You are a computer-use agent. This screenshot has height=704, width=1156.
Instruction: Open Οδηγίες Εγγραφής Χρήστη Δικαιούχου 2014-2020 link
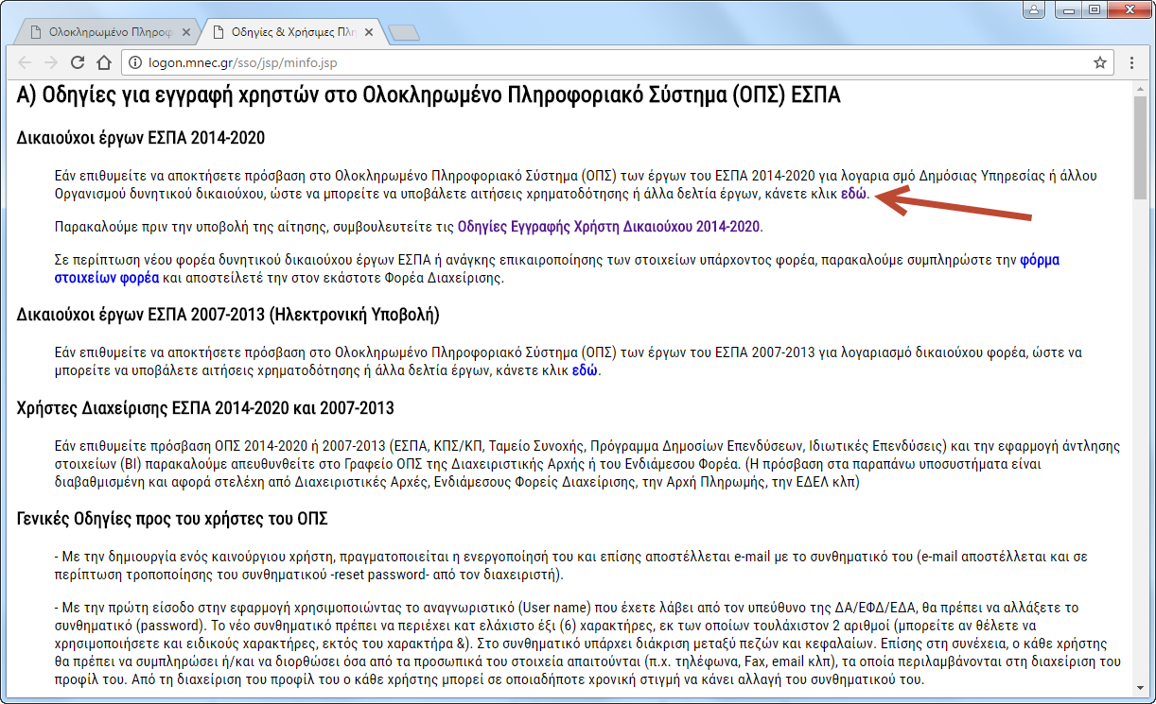(x=608, y=227)
